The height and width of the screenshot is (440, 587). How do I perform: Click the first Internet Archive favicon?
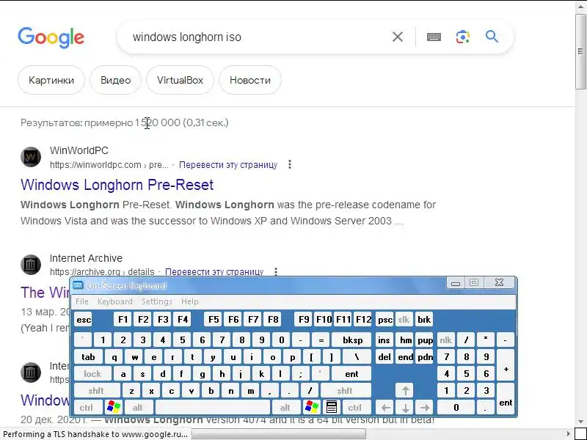[x=31, y=265]
